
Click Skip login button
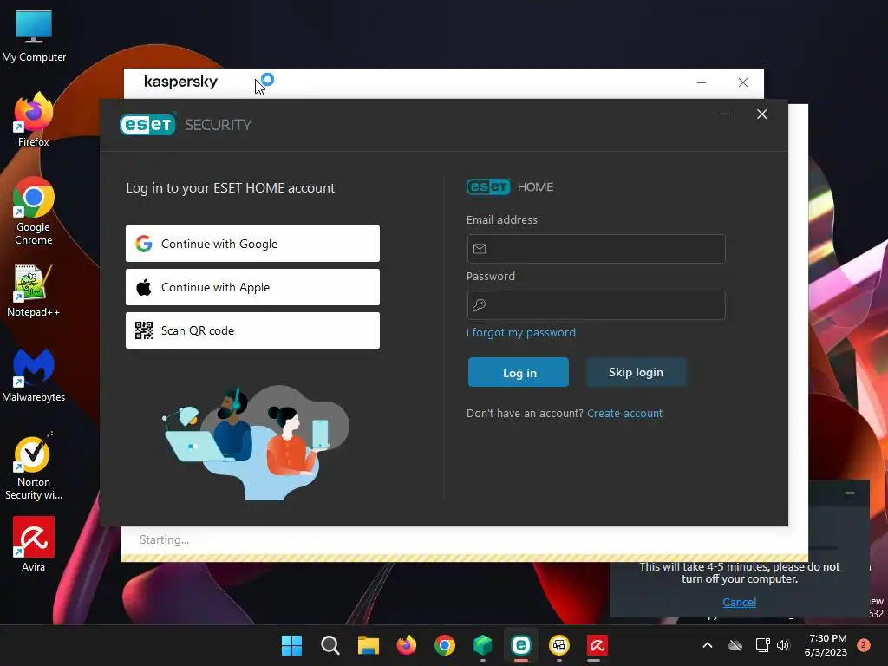[x=636, y=372]
